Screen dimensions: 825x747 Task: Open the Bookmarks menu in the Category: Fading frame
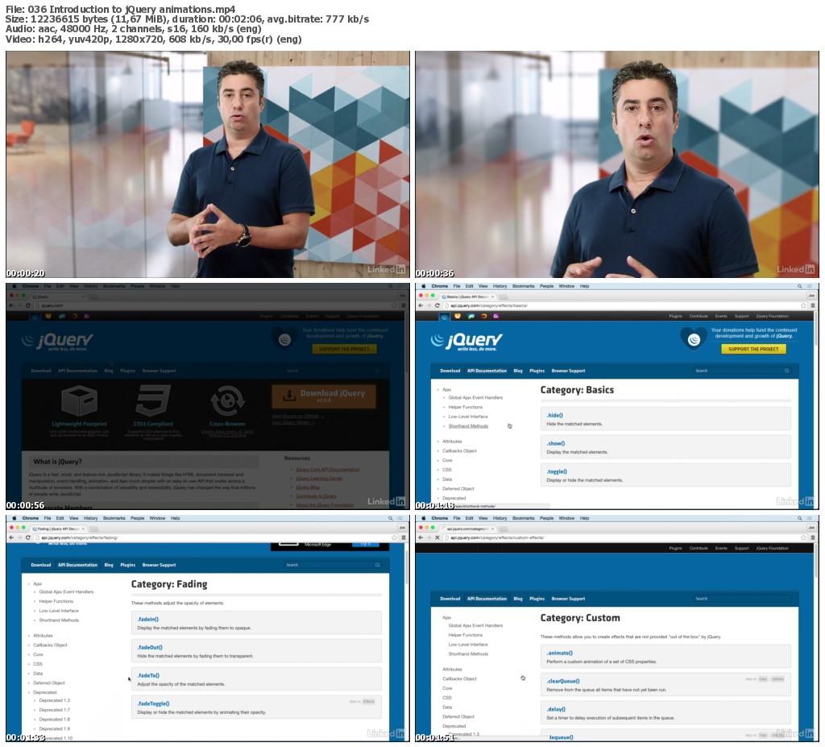pyautogui.click(x=114, y=518)
